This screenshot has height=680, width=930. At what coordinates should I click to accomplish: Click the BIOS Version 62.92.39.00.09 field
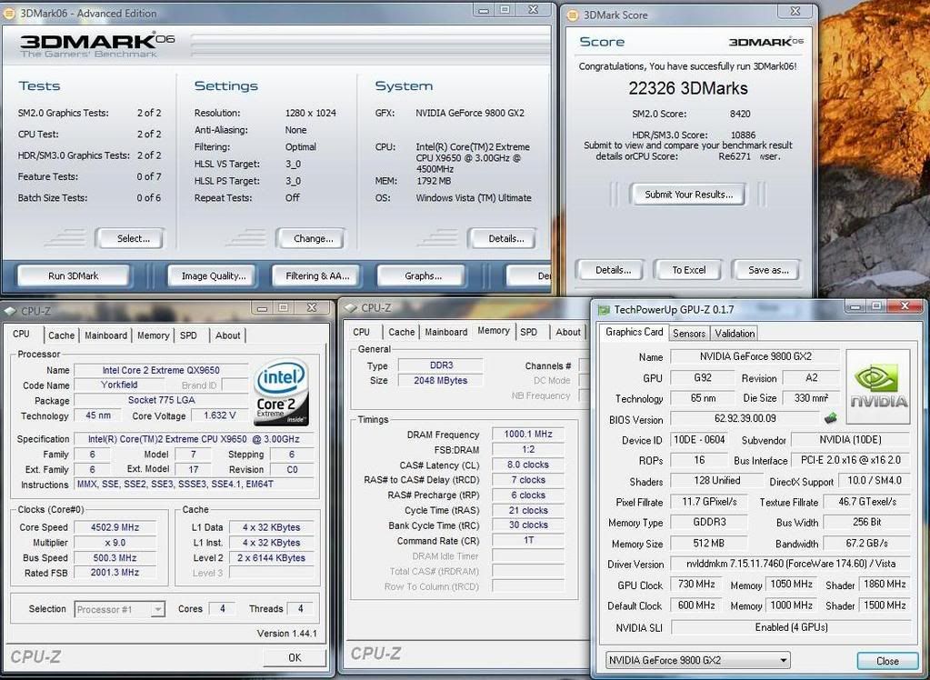[745, 418]
